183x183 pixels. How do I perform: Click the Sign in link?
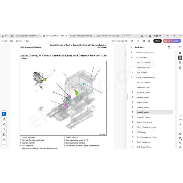pyautogui.click(x=157, y=36)
